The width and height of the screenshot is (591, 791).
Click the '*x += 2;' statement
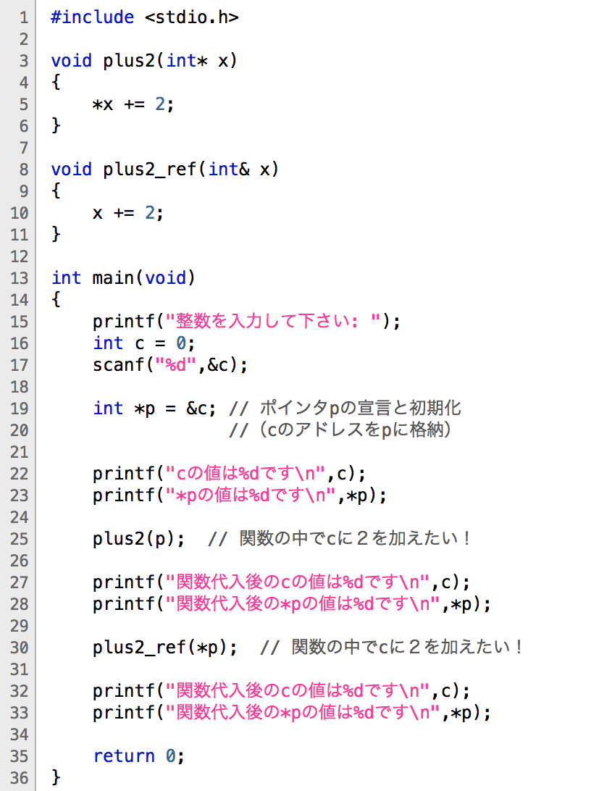coord(133,104)
